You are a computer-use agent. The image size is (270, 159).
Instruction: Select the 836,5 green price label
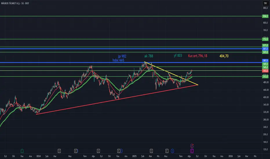tap(265, 16)
